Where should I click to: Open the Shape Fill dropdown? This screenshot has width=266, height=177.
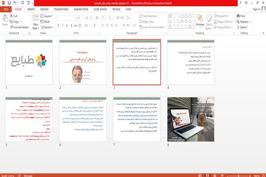[x=221, y=16]
